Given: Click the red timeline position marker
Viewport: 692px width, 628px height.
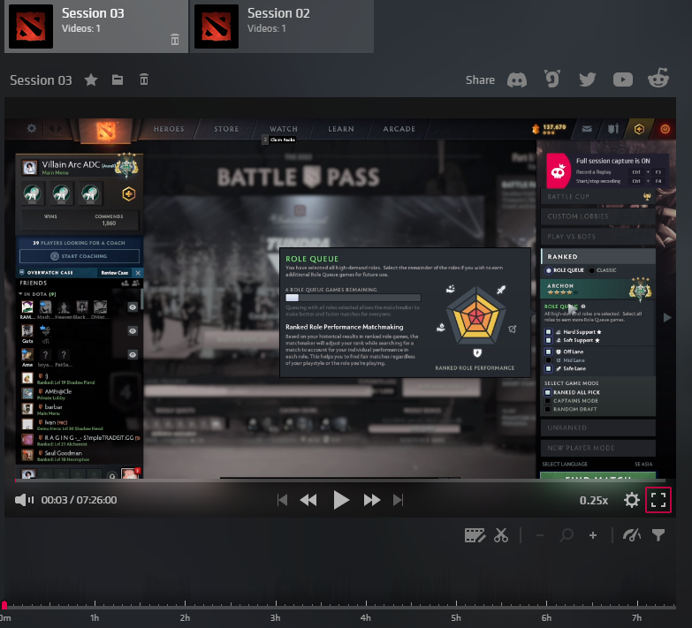Looking at the screenshot, I should [4, 605].
